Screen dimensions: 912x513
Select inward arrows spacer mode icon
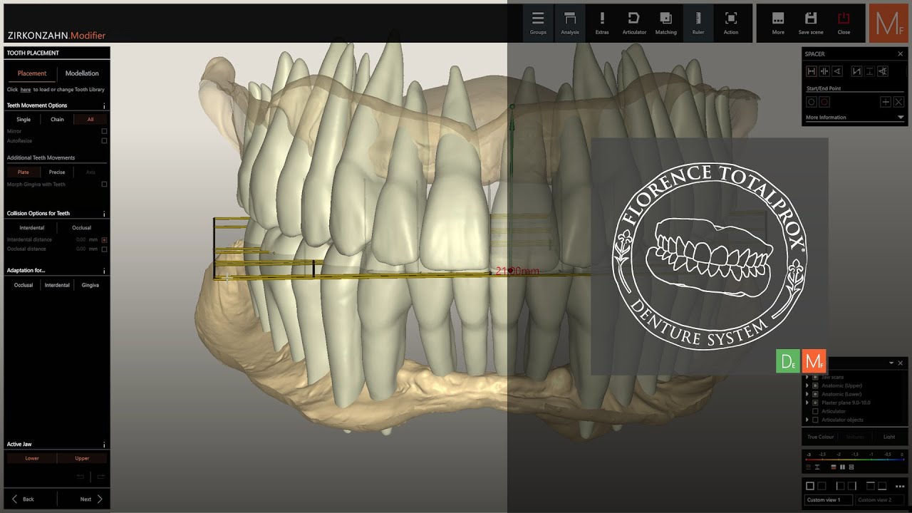tap(824, 71)
